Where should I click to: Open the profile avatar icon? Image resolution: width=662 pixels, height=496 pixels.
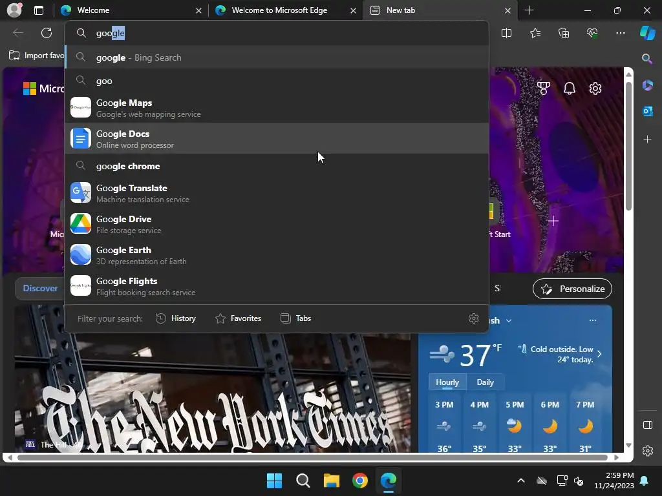coord(14,10)
